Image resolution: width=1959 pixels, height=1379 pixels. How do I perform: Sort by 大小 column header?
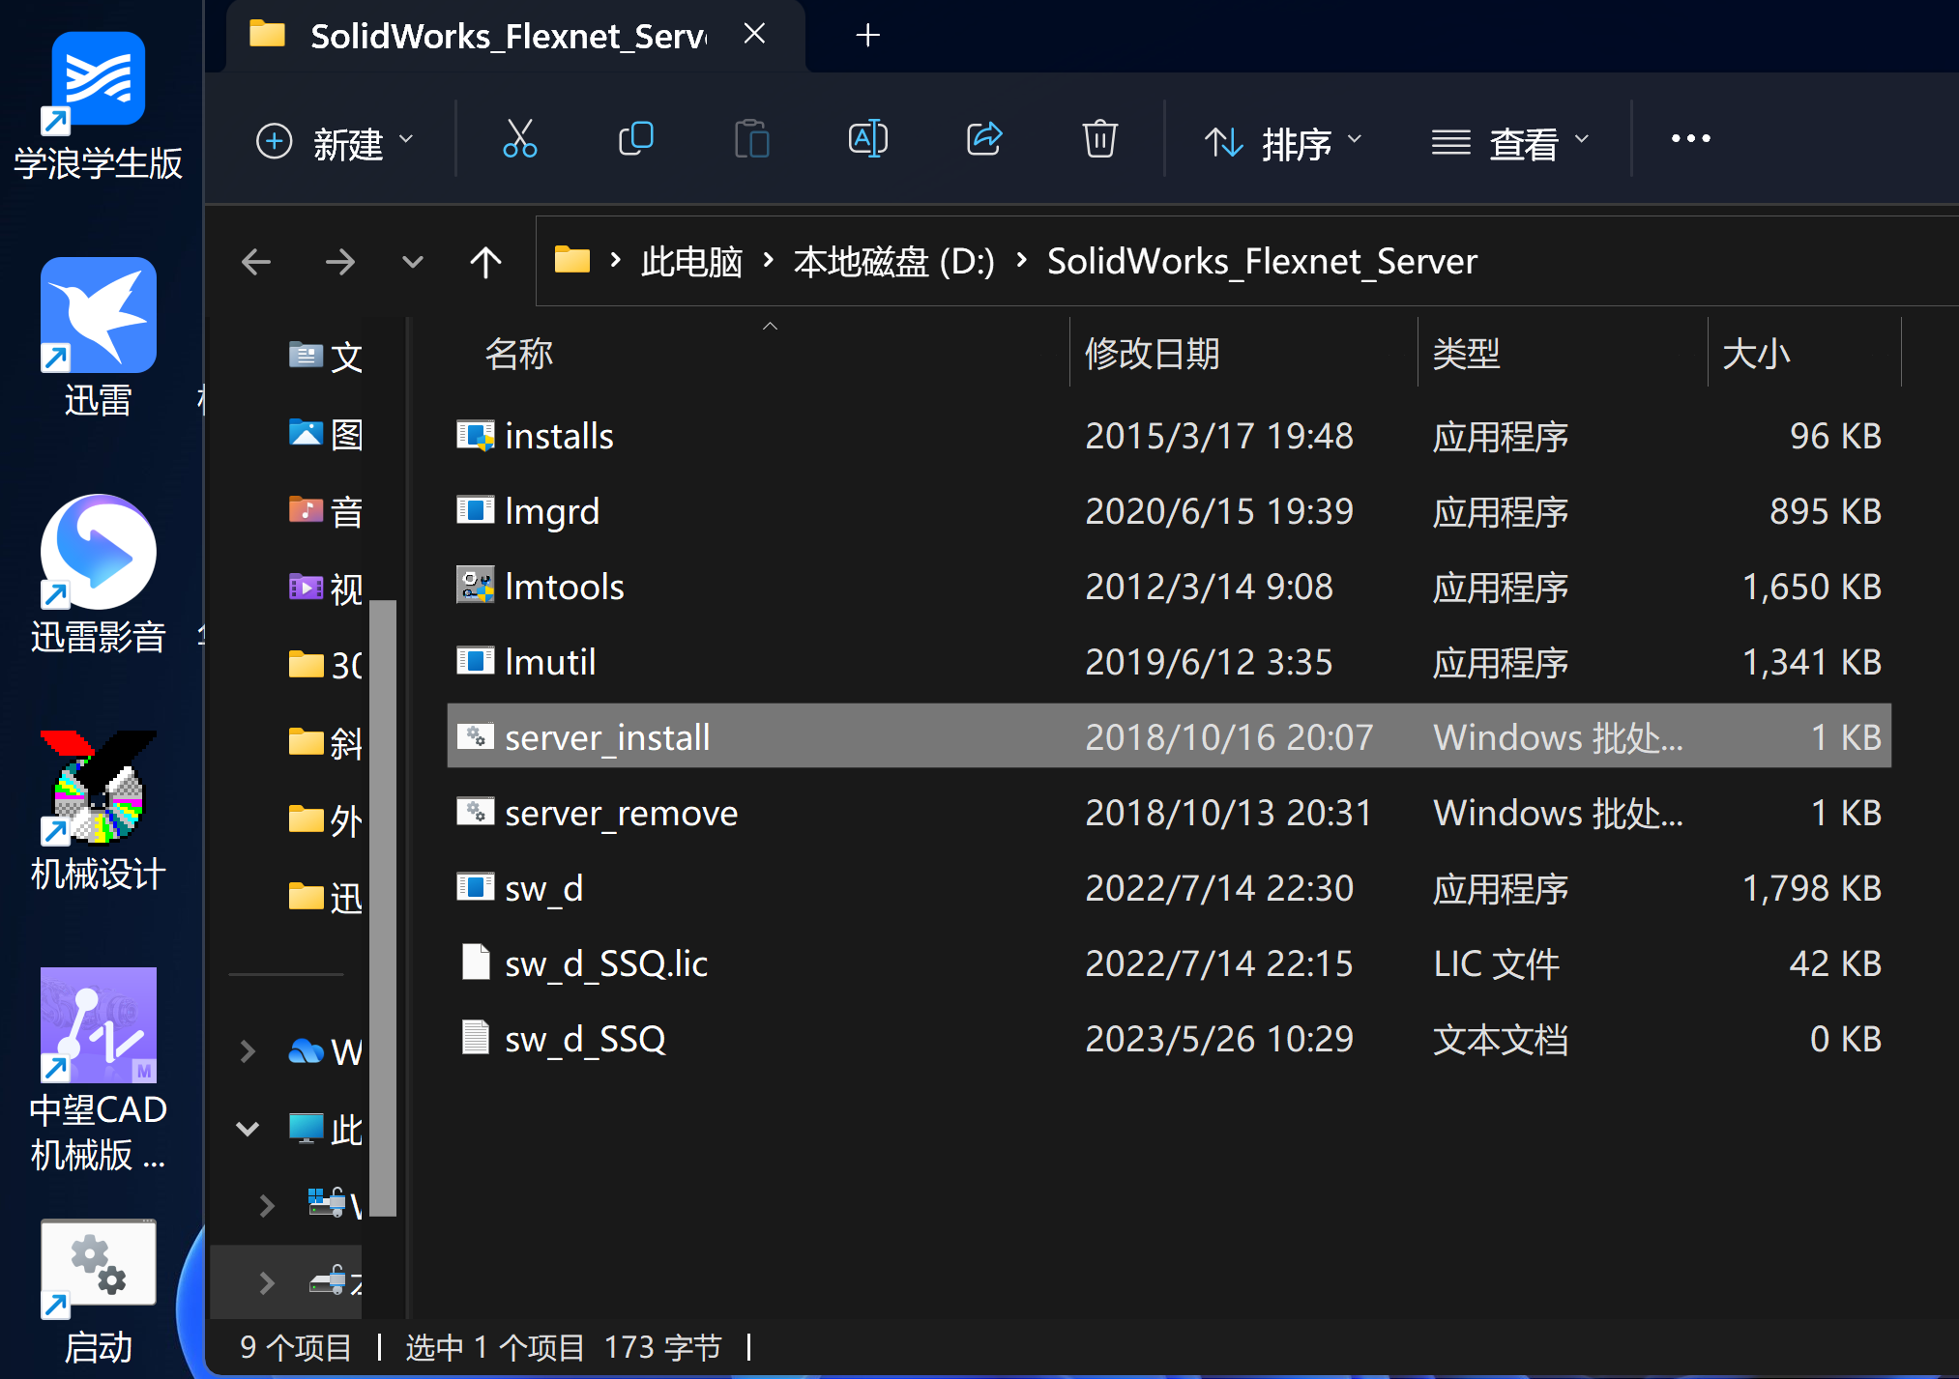point(1756,354)
